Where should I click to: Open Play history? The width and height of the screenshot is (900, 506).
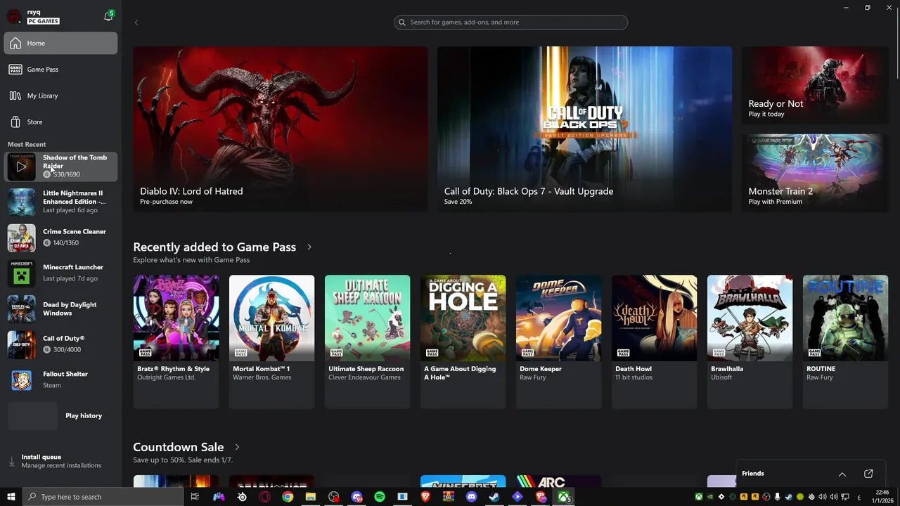coord(60,416)
